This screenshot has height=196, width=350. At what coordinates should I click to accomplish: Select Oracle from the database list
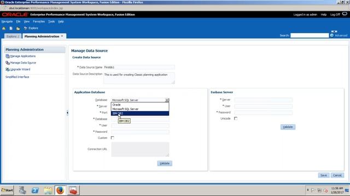(140, 105)
